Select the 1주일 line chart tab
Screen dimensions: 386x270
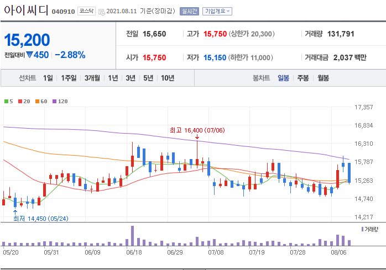pos(69,78)
